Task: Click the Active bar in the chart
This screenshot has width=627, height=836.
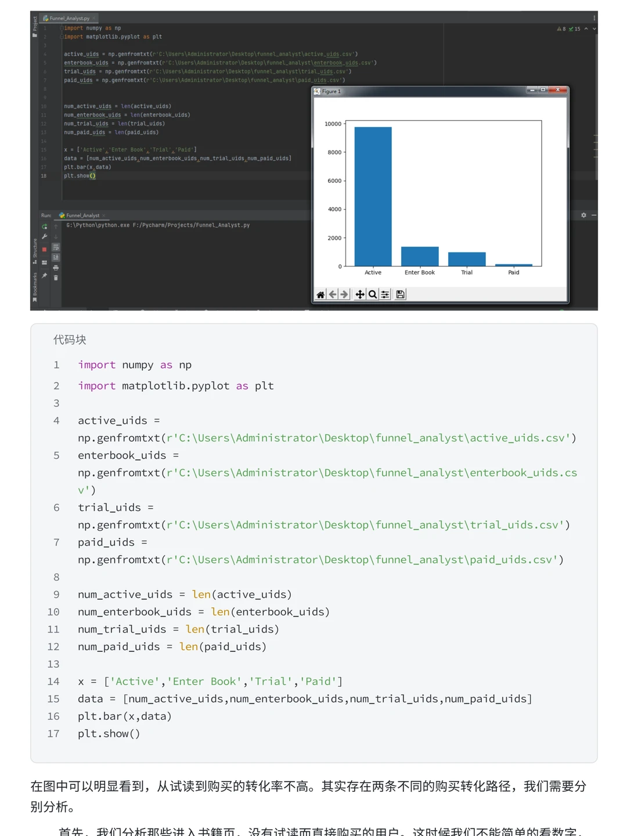Action: click(373, 196)
